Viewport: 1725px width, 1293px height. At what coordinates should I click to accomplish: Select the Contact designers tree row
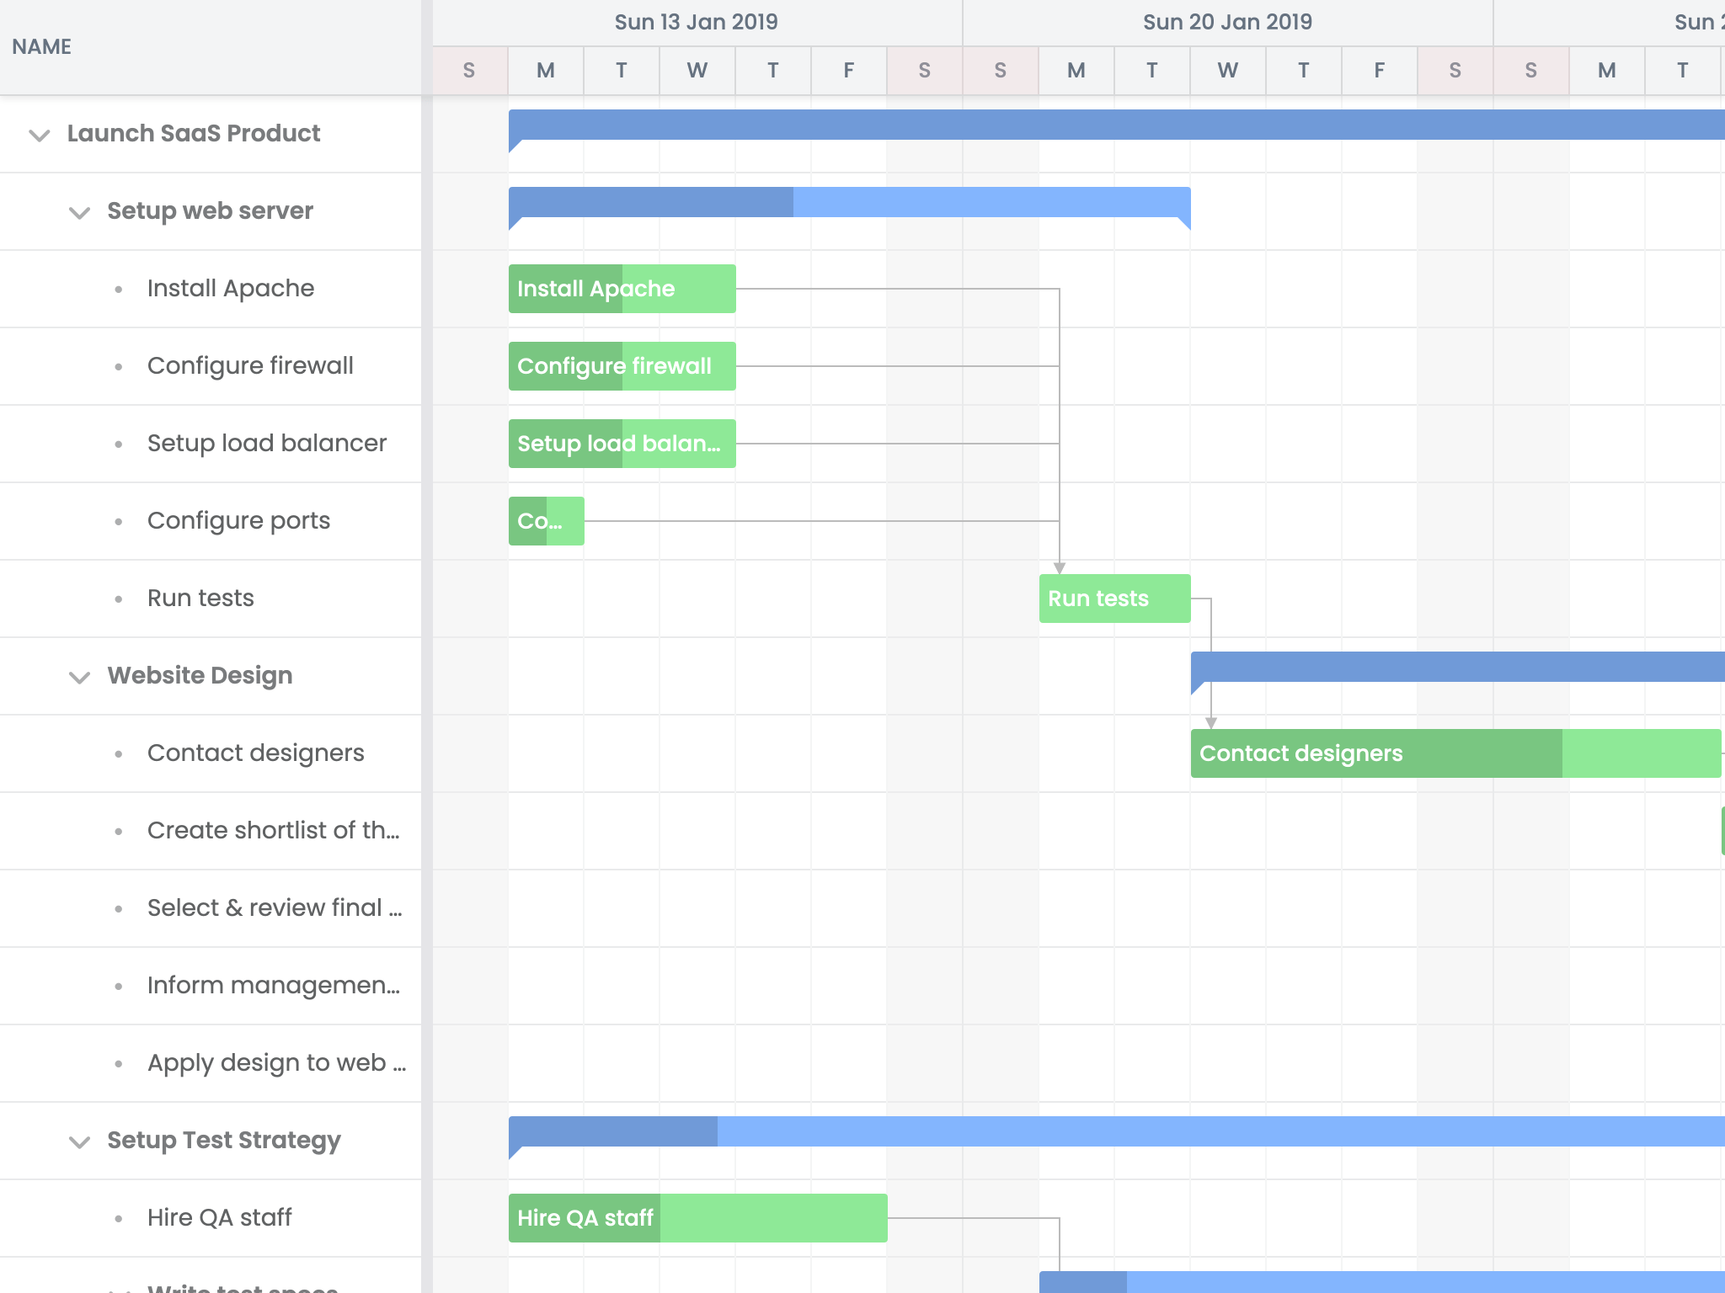click(x=211, y=753)
